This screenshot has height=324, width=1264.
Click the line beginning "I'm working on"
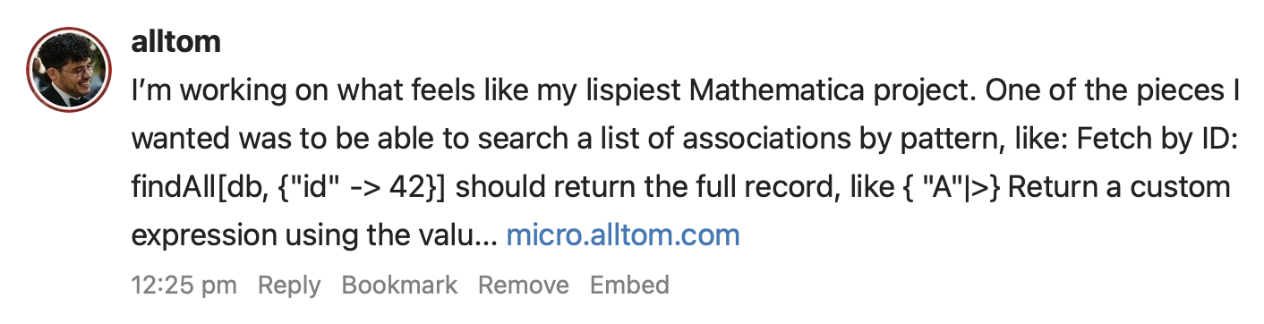tap(684, 91)
